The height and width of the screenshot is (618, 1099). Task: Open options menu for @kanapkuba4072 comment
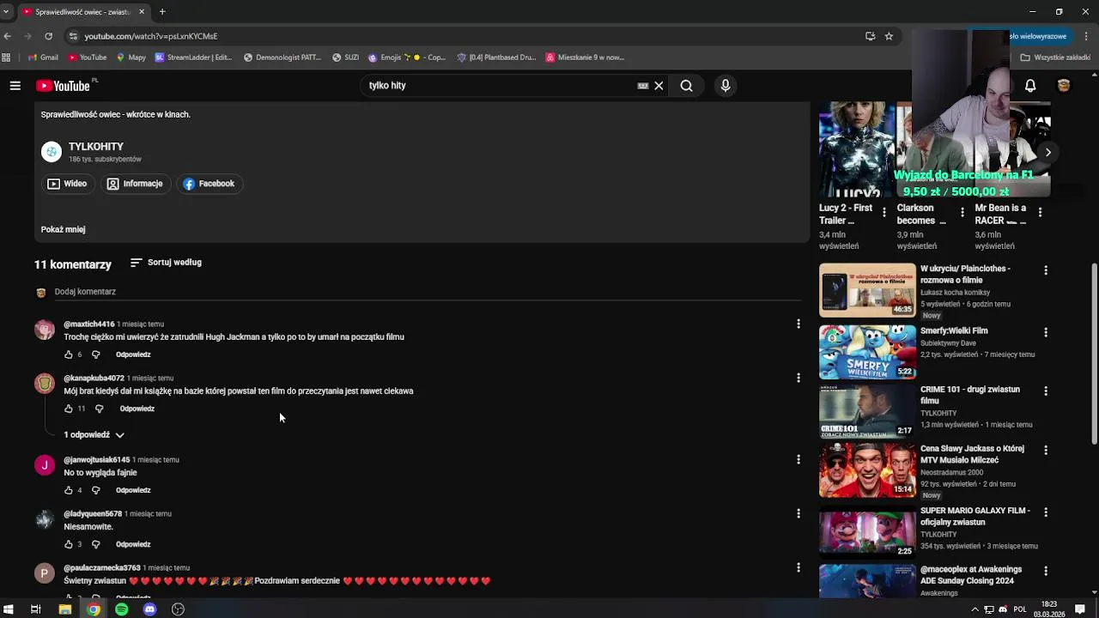[x=798, y=378]
